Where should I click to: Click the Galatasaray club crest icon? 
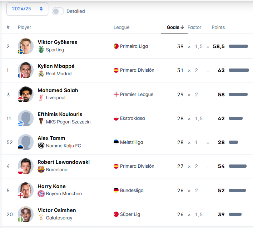(41, 218)
